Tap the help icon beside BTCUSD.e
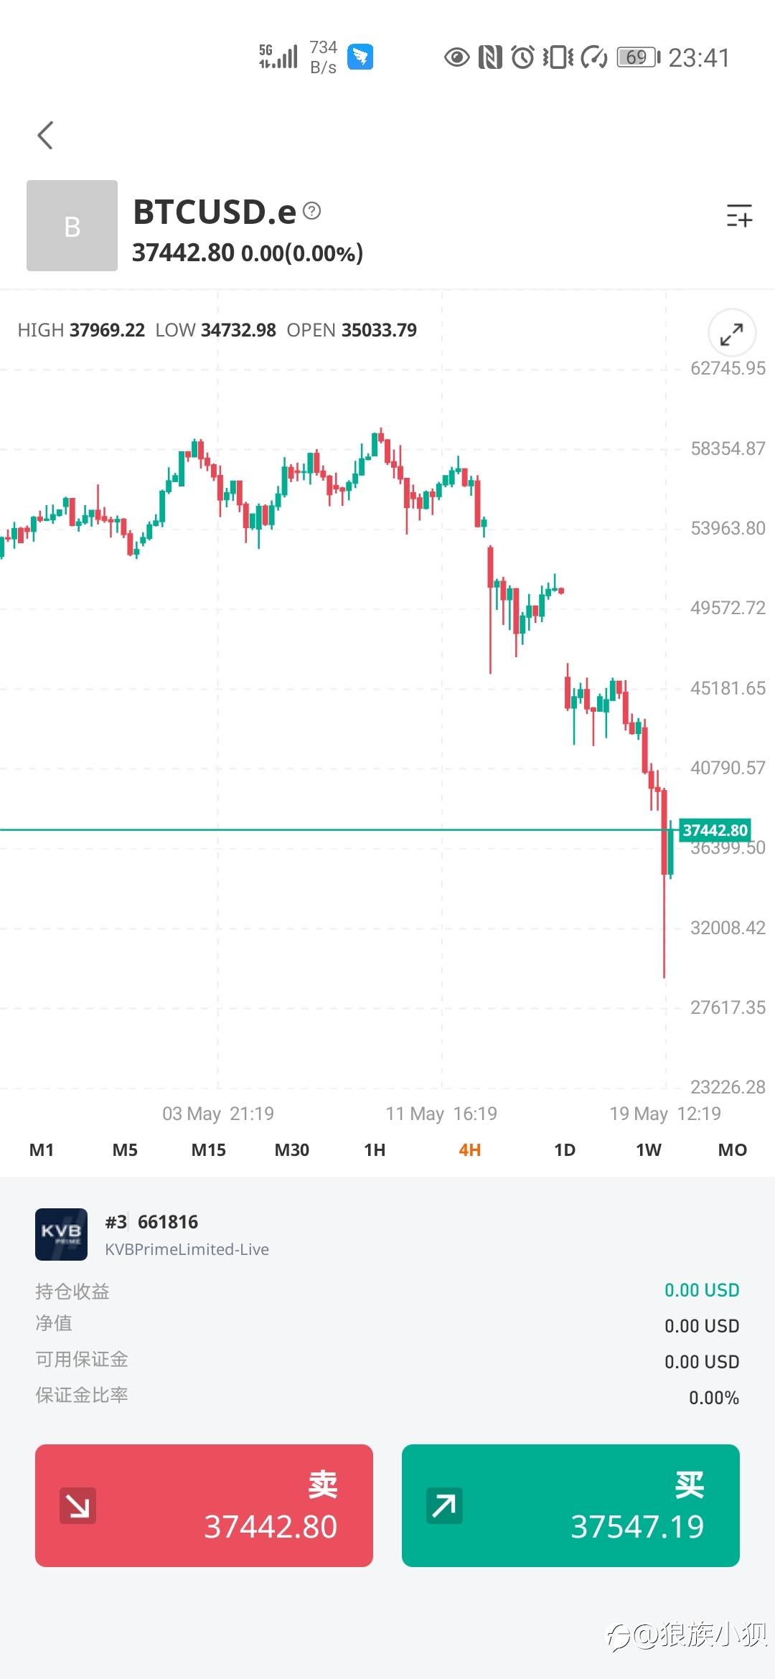 click(312, 211)
